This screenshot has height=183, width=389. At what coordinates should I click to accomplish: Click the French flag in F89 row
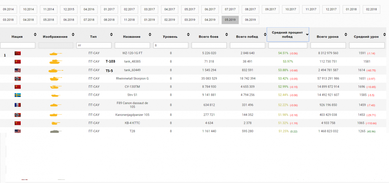(18, 105)
